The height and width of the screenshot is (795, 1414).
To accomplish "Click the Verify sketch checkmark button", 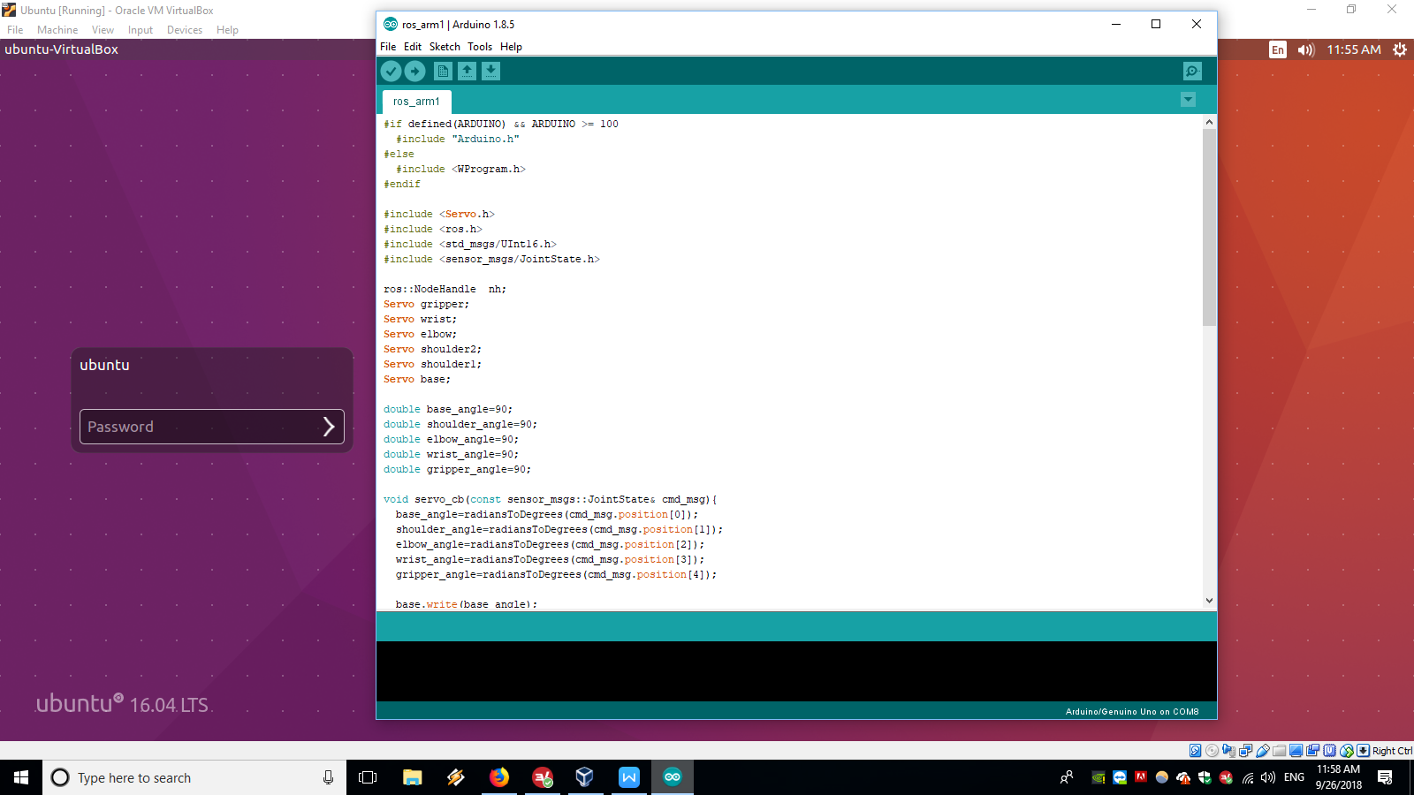I will point(392,71).
